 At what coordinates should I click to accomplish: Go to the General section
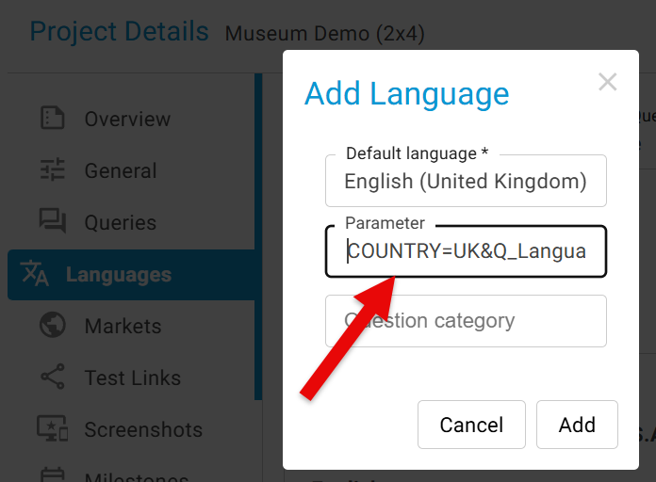[x=121, y=171]
